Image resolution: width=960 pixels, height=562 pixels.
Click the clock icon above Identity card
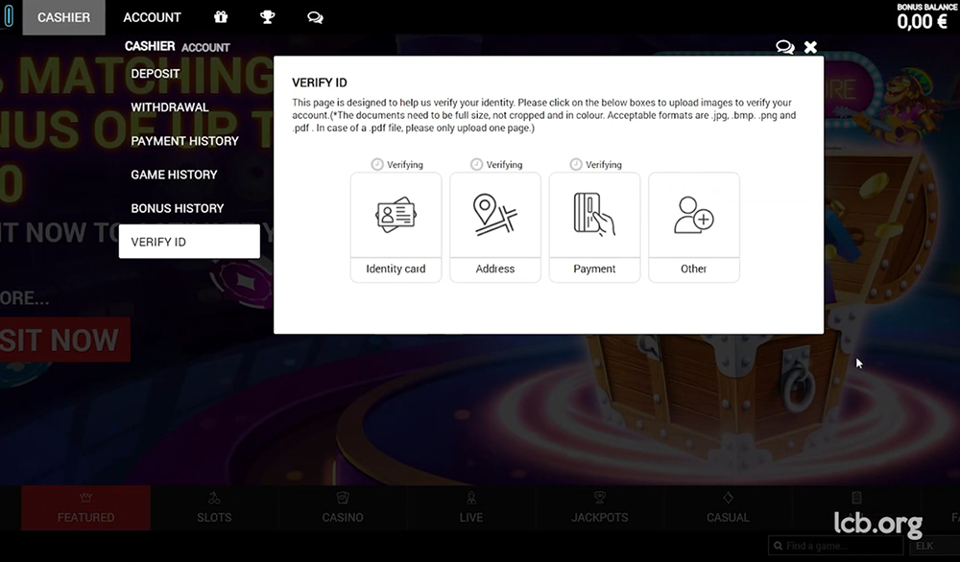coord(377,164)
